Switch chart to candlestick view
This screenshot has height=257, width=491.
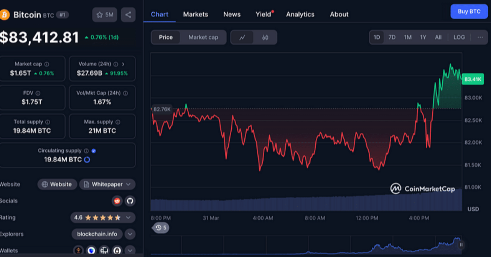(265, 37)
